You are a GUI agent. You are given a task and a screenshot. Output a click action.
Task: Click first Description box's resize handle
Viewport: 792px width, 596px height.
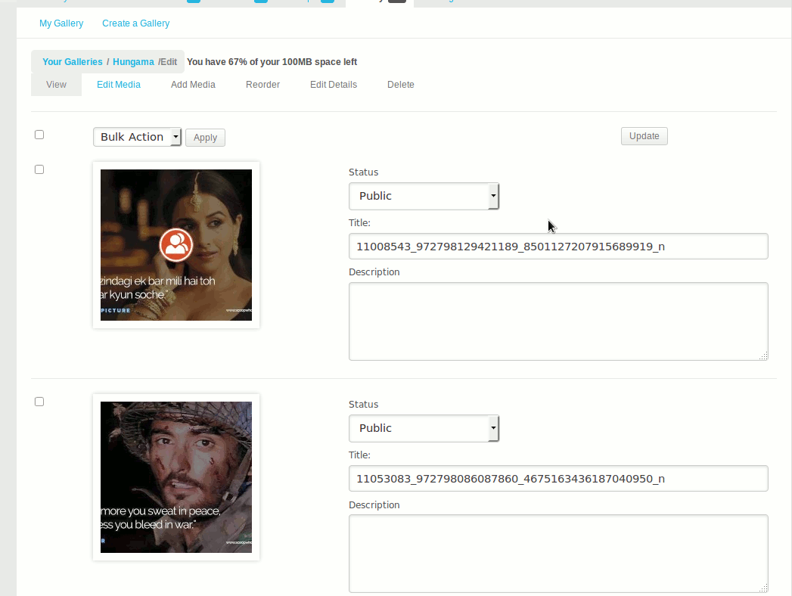pos(763,355)
